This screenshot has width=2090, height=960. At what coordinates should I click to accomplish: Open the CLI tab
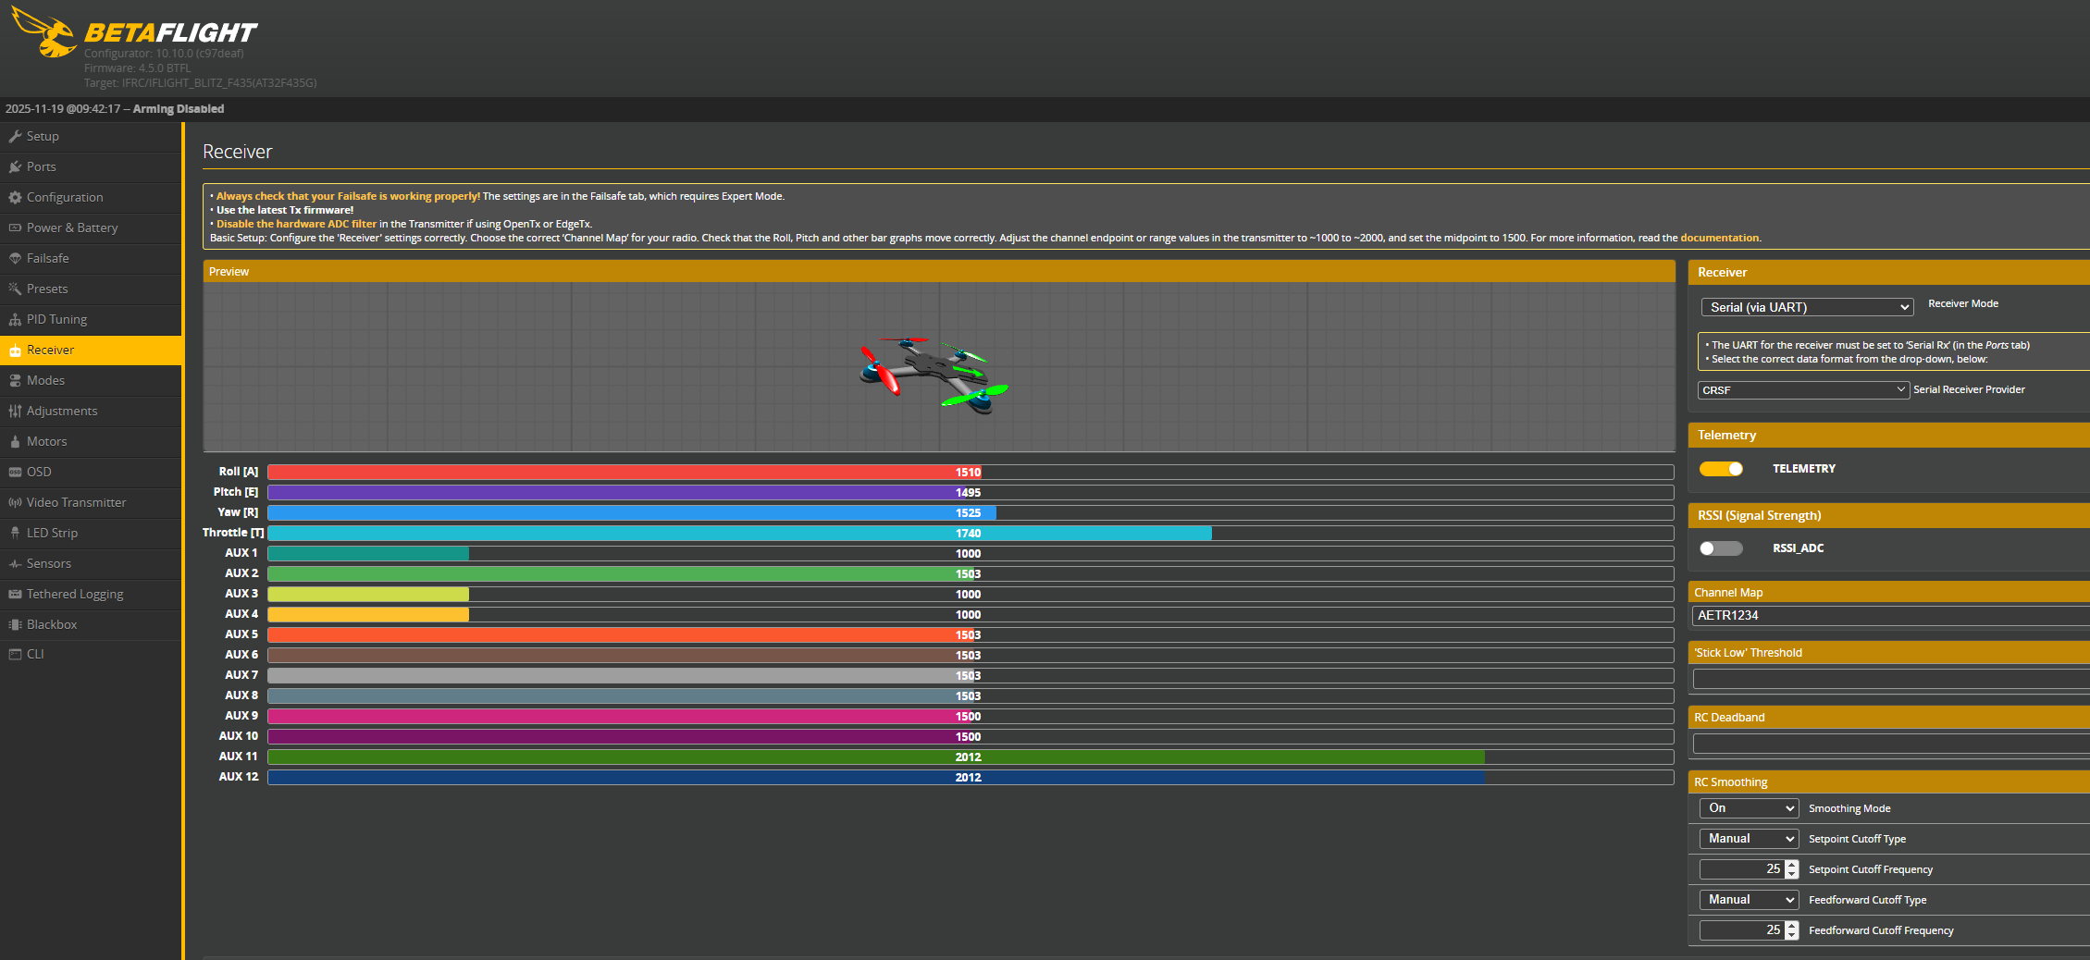[x=35, y=654]
